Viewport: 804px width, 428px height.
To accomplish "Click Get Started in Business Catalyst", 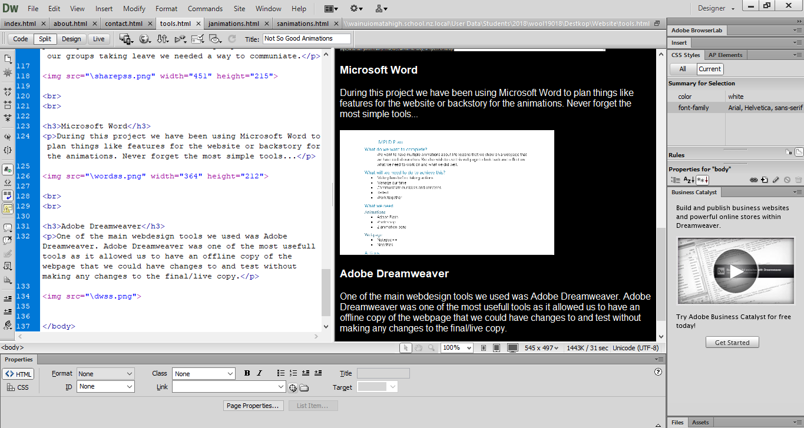I will point(732,343).
